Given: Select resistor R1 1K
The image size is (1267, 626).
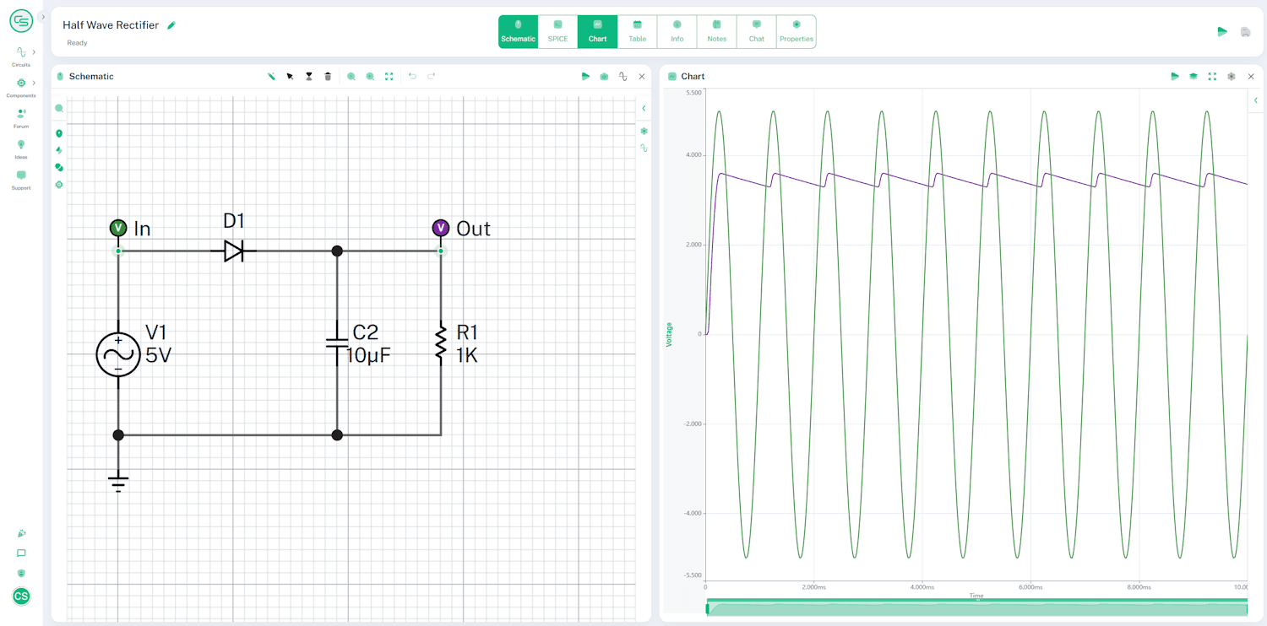Looking at the screenshot, I should [x=440, y=343].
